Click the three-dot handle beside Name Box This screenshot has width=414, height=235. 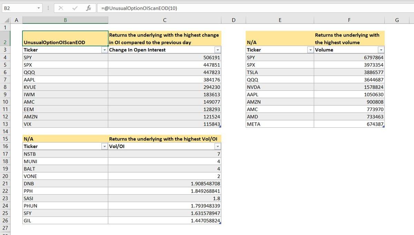click(x=48, y=8)
